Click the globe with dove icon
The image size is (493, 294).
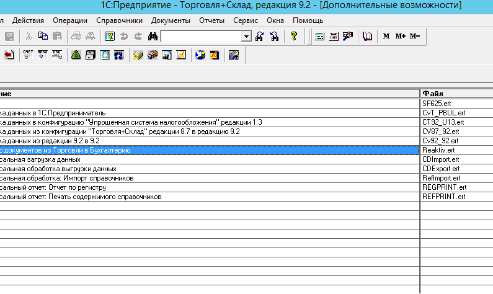[x=200, y=55]
